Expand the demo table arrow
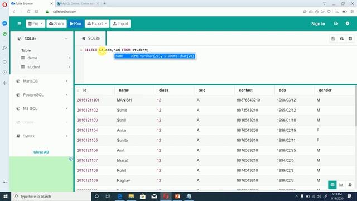Image resolution: width=357 pixels, height=201 pixels. 69,58
